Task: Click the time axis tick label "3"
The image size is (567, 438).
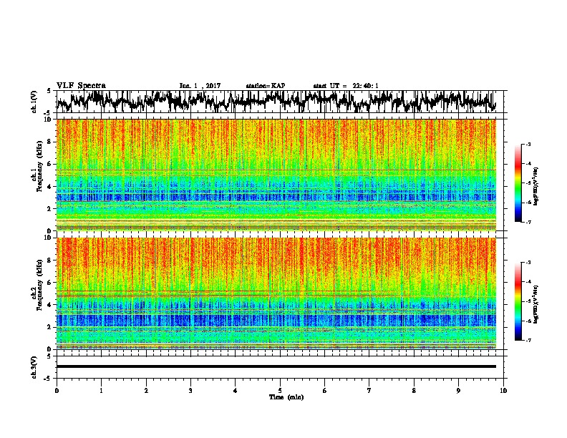Action: pyautogui.click(x=190, y=391)
